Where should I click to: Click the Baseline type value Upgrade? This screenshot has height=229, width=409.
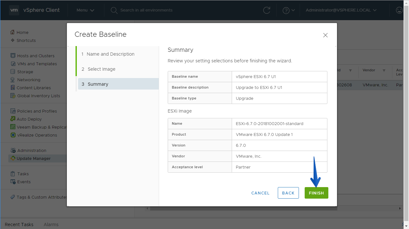245,98
